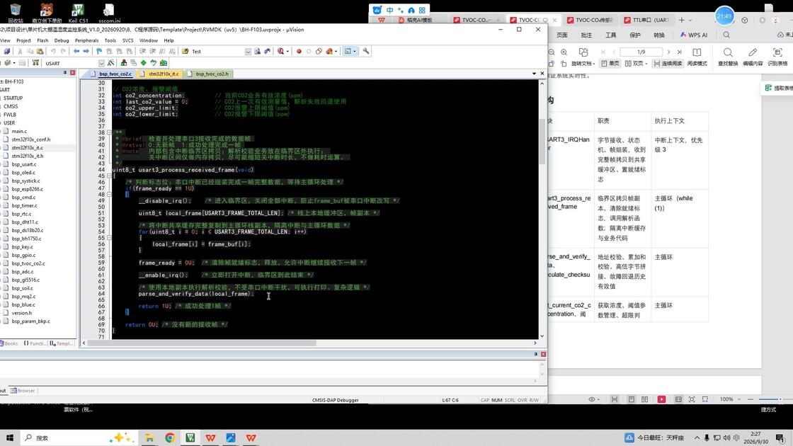Click the WPS AI button
The image size is (793, 446).
click(693, 35)
